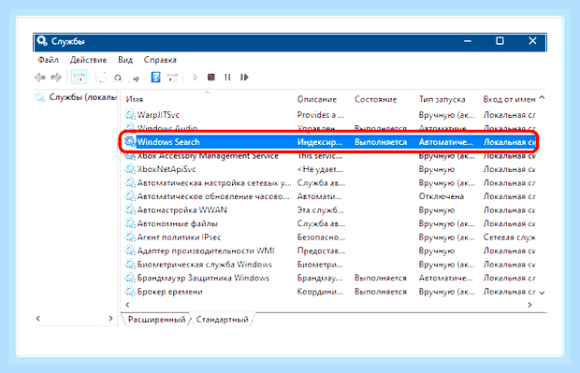Screen dimensions: 580x373
Task: Click services list horizontal scroll right arrow
Action: [x=529, y=305]
